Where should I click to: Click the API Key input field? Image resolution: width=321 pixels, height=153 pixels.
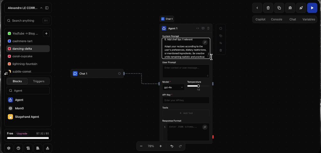tap(186, 100)
